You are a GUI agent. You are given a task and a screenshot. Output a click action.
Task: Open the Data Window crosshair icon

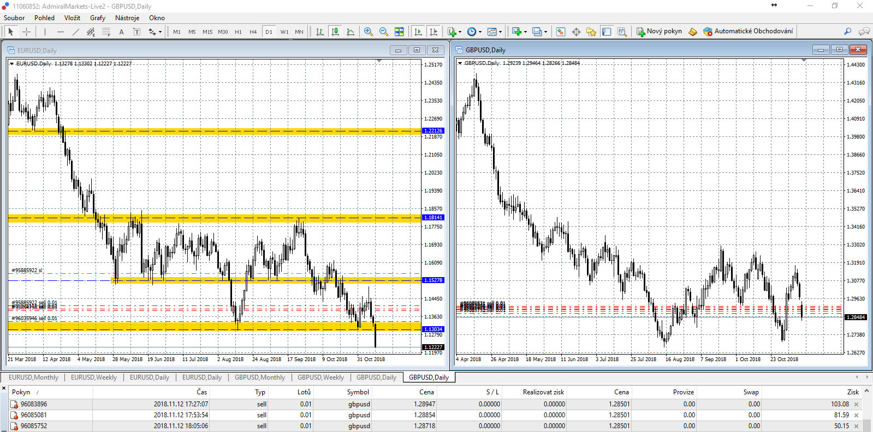pos(576,32)
